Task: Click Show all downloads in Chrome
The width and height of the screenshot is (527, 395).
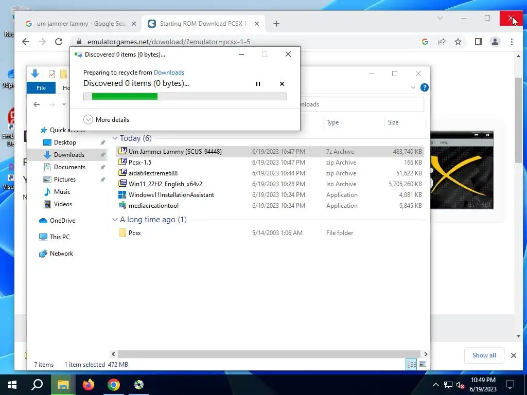Action: [x=484, y=355]
